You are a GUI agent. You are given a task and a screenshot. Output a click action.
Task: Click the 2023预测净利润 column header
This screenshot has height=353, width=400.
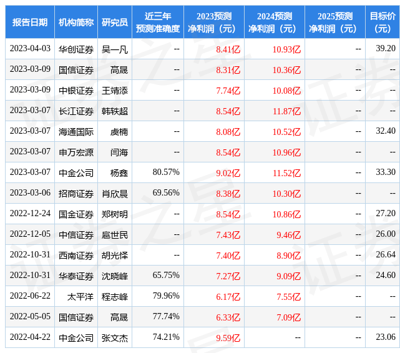click(x=214, y=22)
